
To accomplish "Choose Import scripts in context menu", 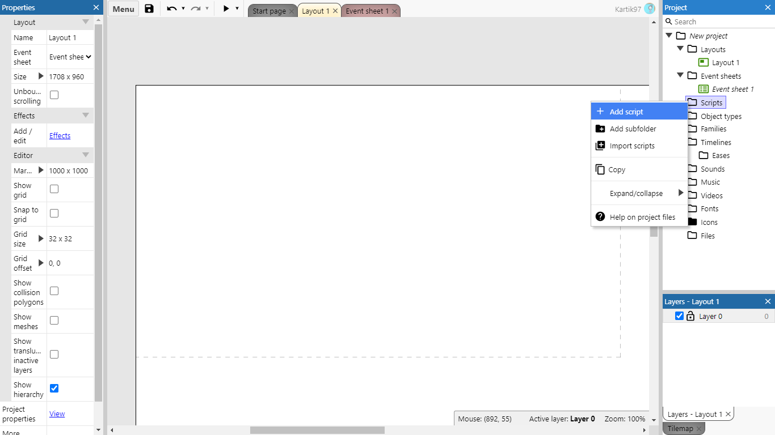I will 639,146.
